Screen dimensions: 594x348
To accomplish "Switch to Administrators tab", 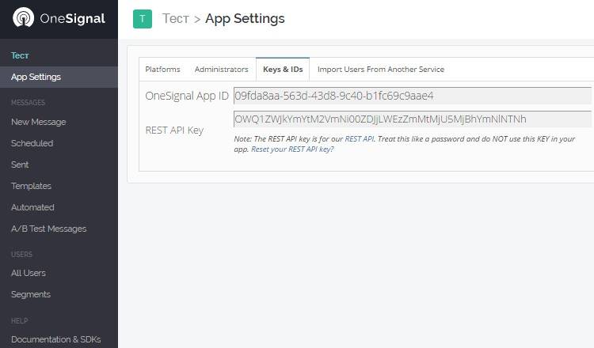I will [x=221, y=70].
